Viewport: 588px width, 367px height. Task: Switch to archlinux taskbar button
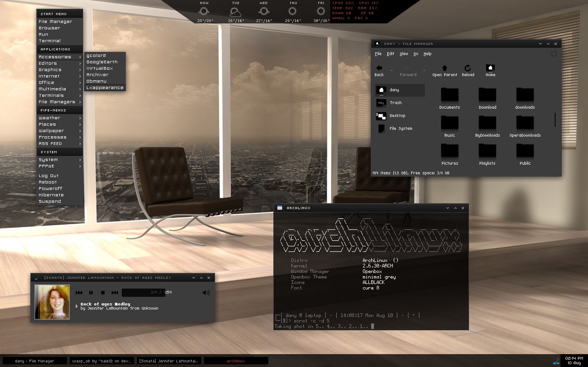[x=236, y=361]
